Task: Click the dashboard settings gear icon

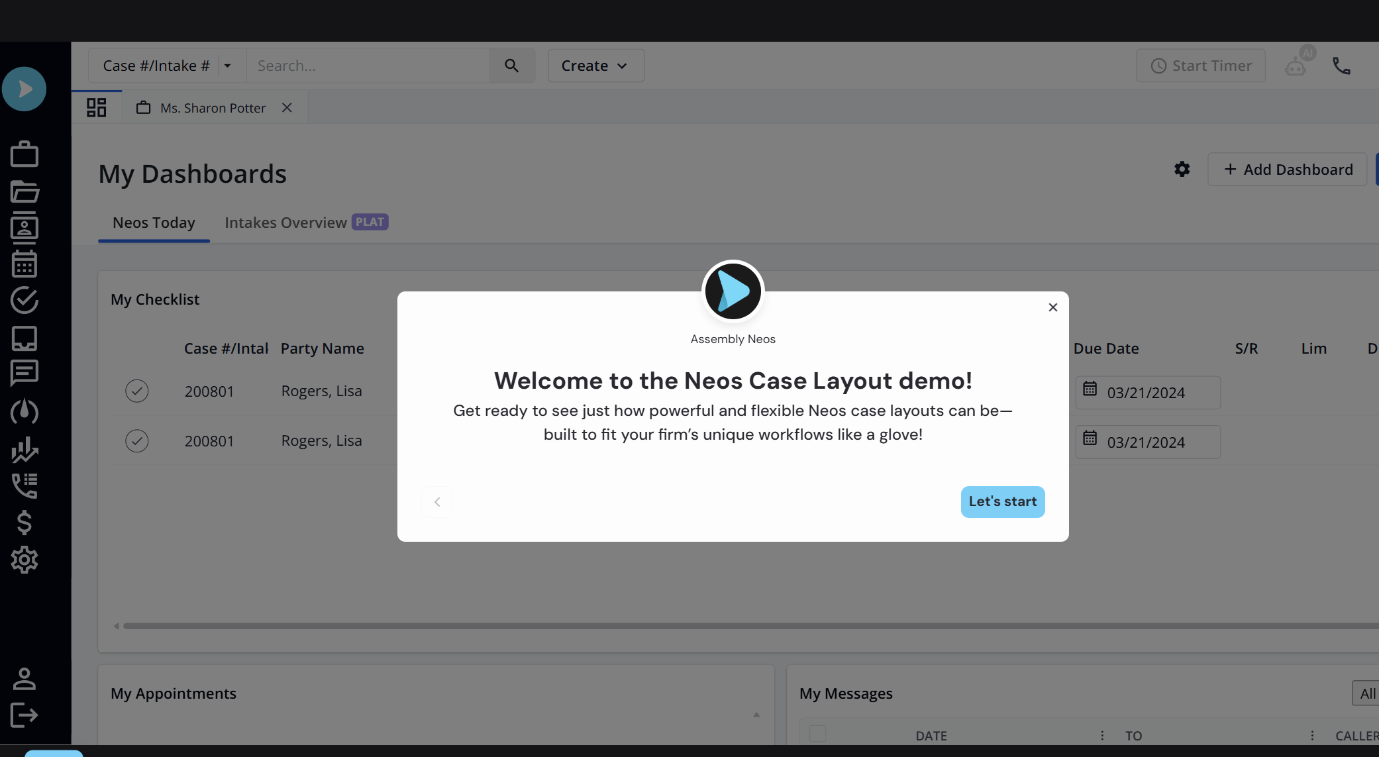Action: (x=1182, y=170)
